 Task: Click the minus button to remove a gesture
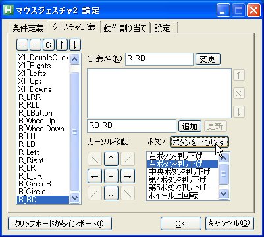click(x=36, y=45)
